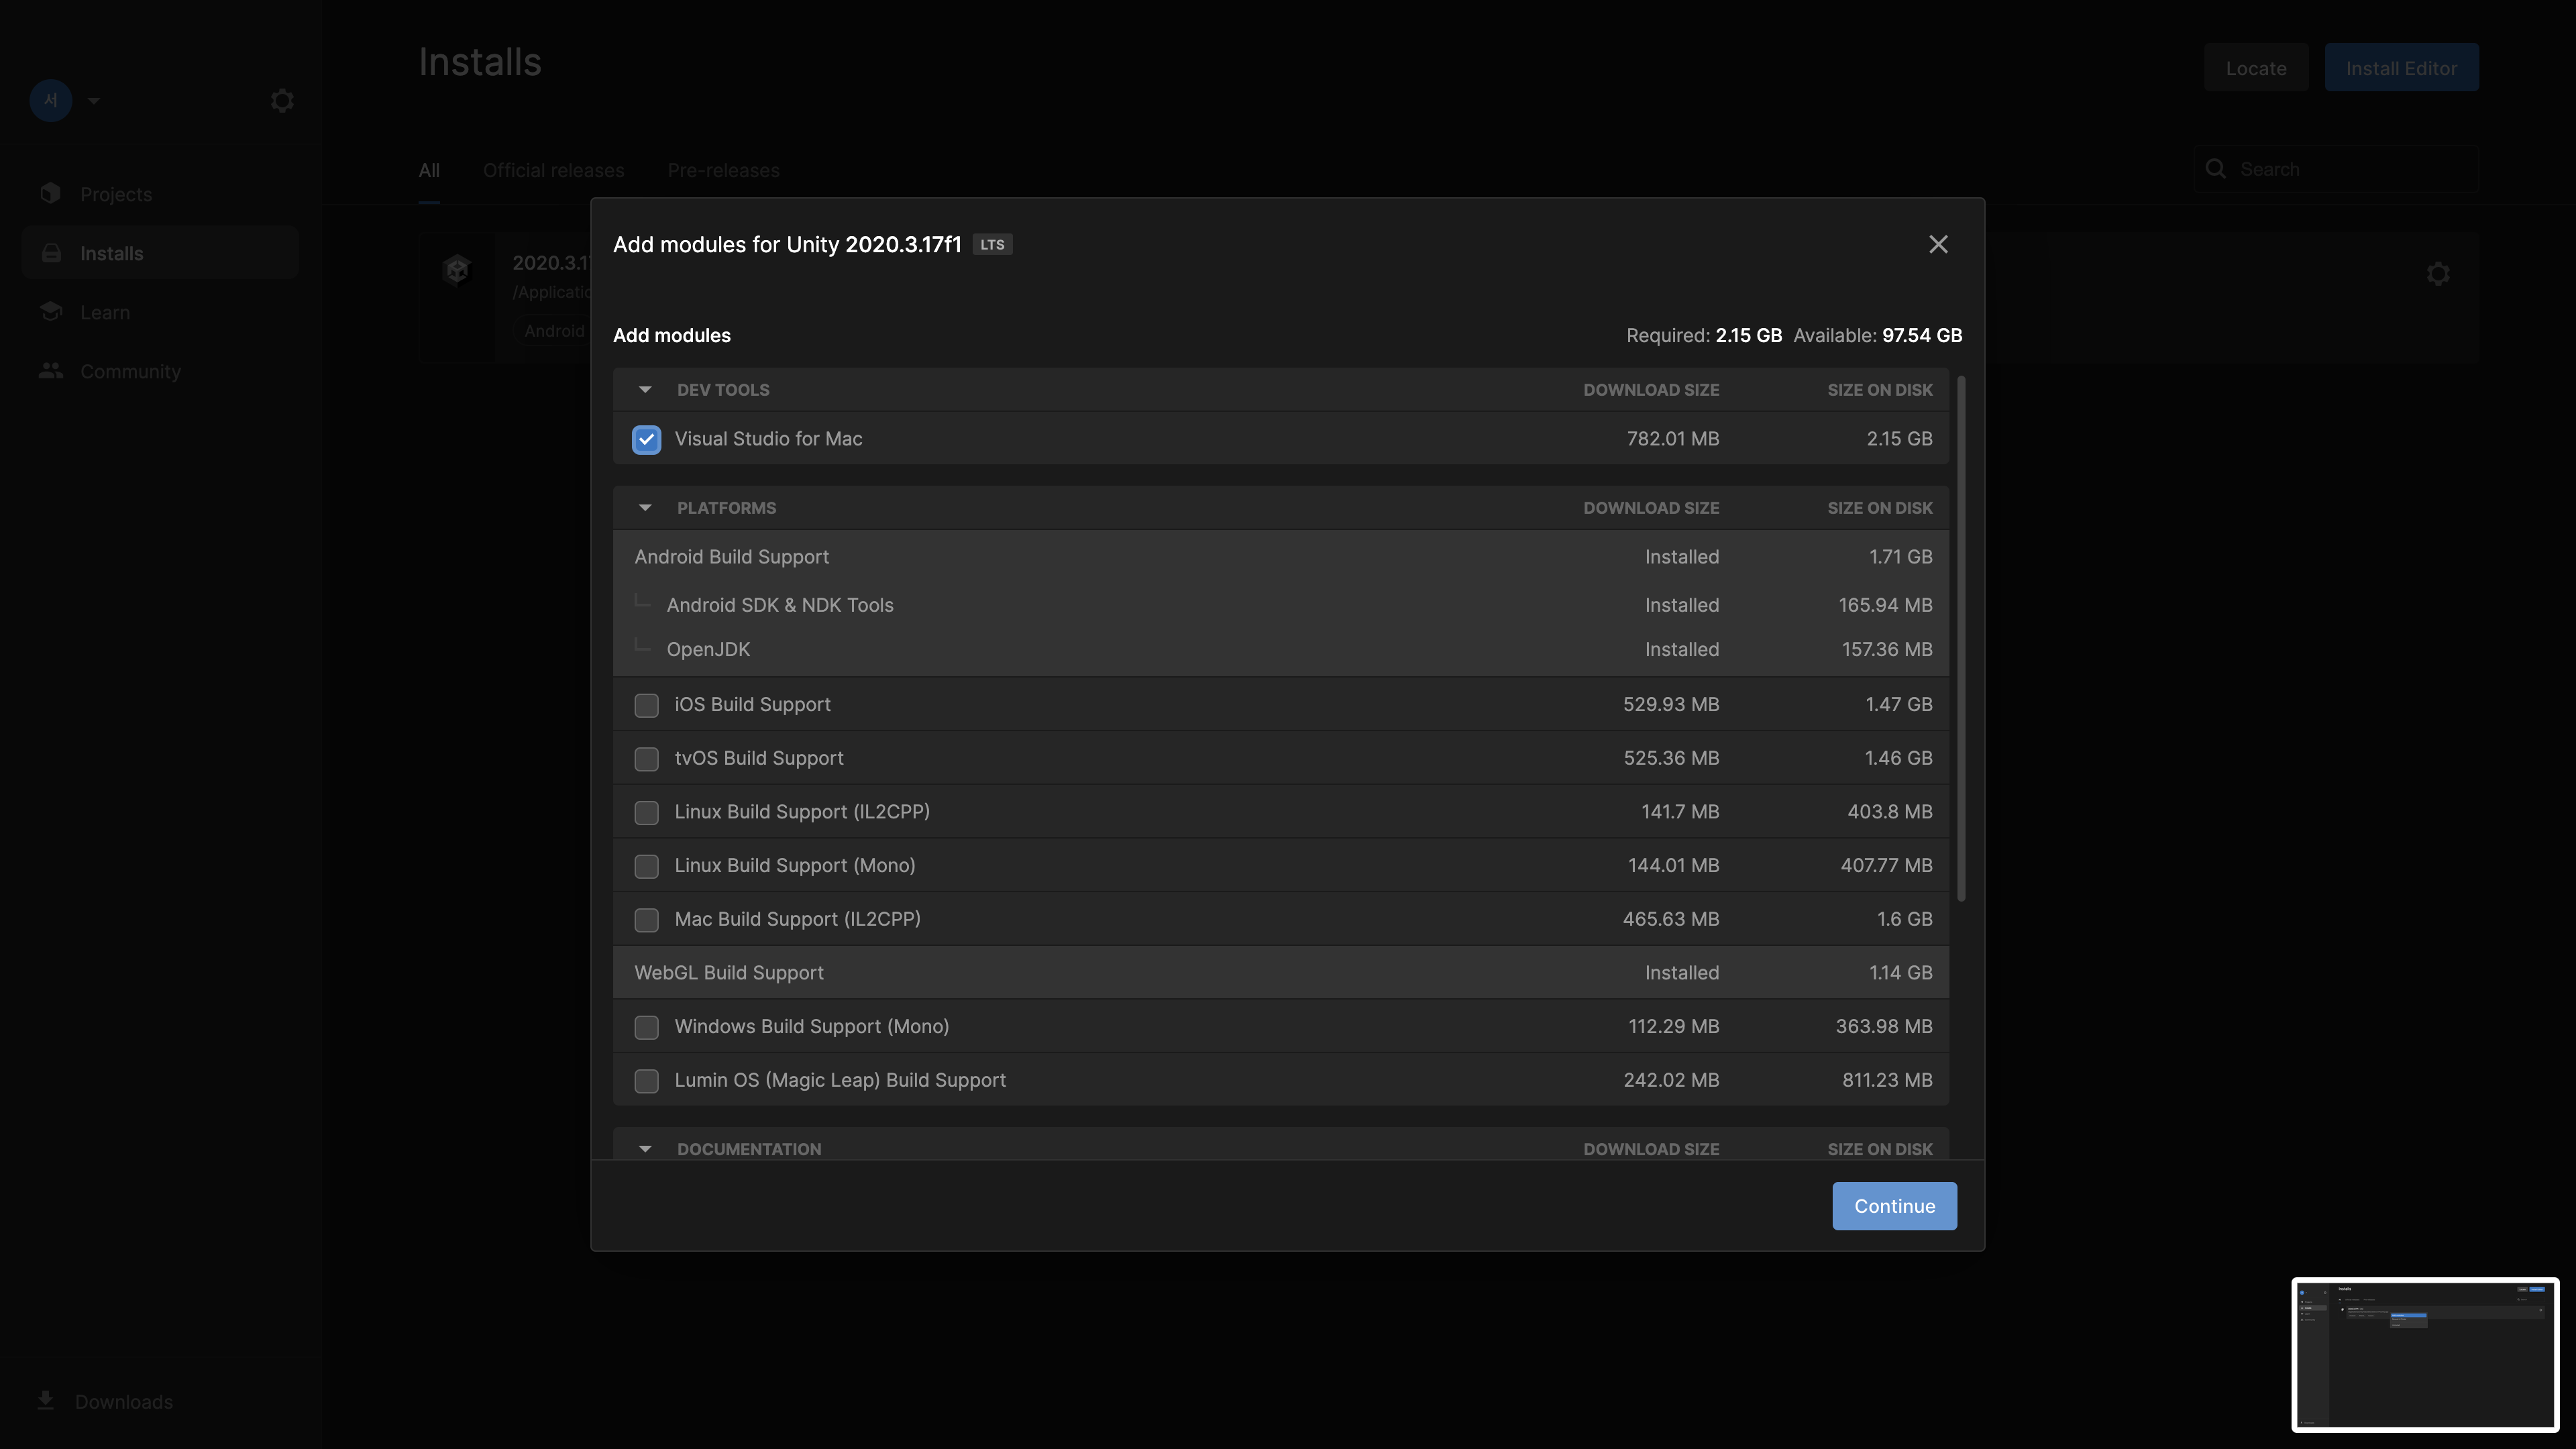Switch to the Official releases tab
The width and height of the screenshot is (2576, 1449).
coord(553,170)
